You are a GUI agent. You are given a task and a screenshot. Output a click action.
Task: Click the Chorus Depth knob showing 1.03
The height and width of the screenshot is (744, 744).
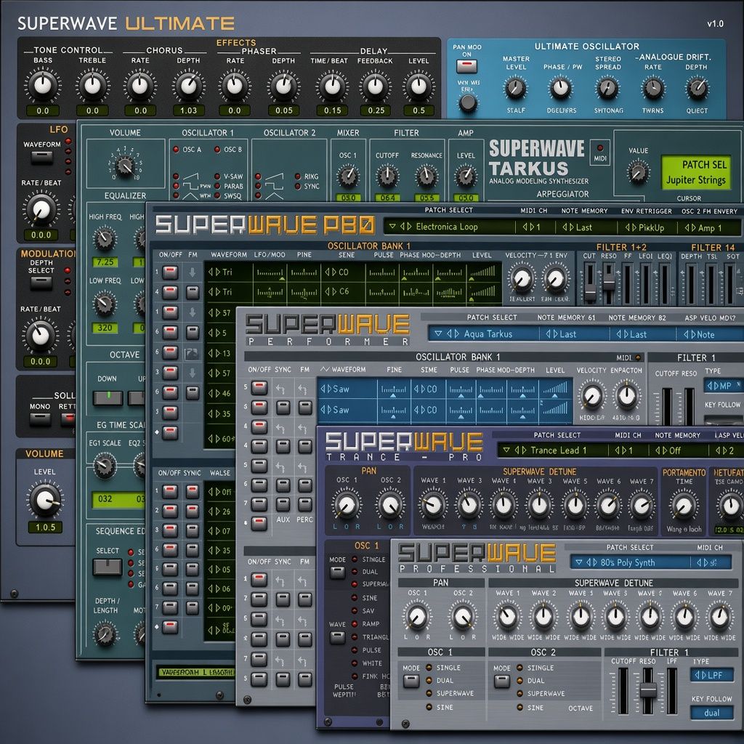click(x=188, y=86)
